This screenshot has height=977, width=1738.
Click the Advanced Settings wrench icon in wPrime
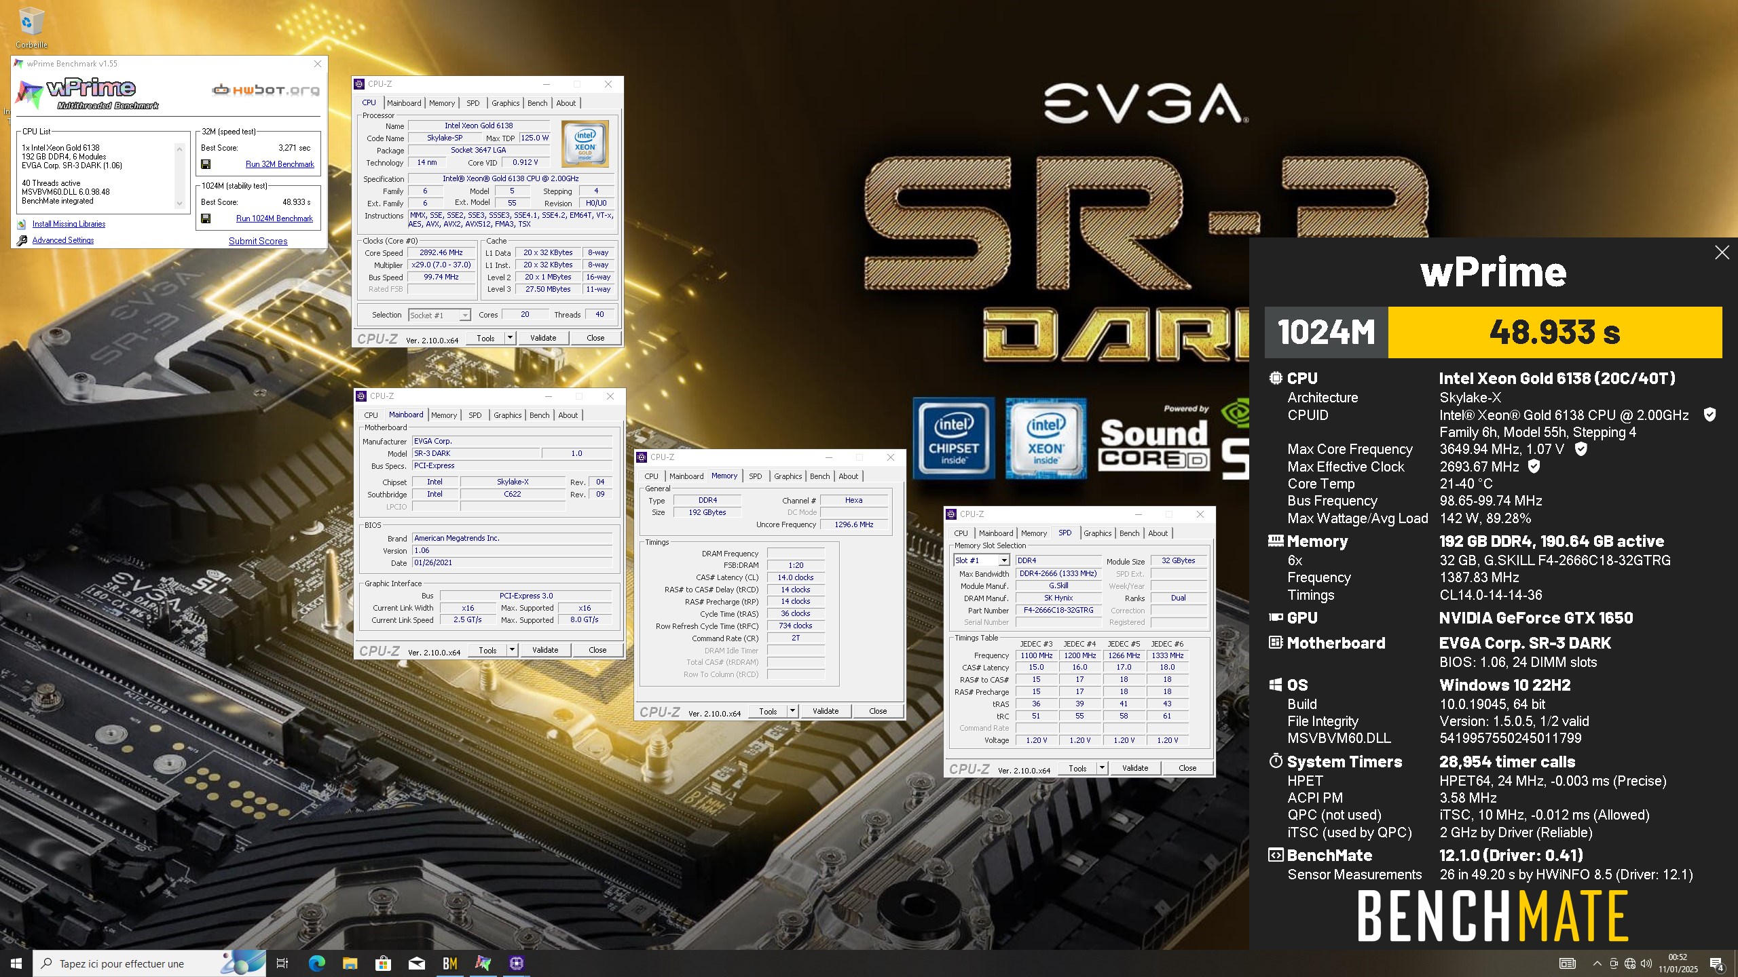[x=22, y=240]
